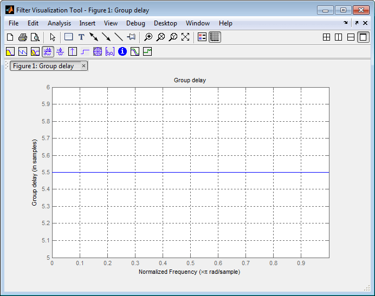Click the Pin to axes tool
Image resolution: width=375 pixels, height=296 pixels.
point(131,37)
